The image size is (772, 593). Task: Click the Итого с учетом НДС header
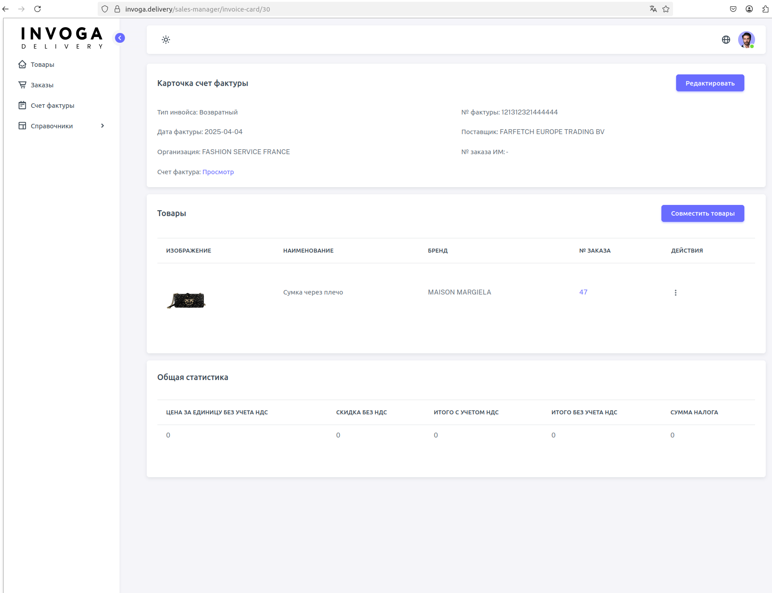(466, 413)
